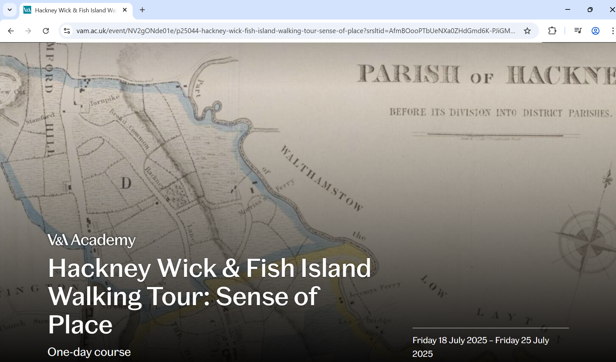The image size is (616, 362).
Task: Open the Extensions puzzle icon
Action: pyautogui.click(x=552, y=31)
